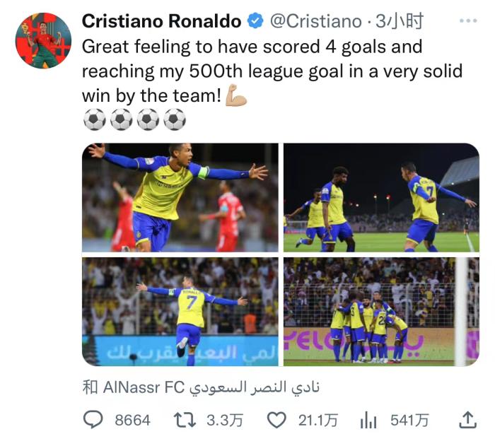This screenshot has height=446, width=495.
Task: View top-left photo of Ronaldo celebrating
Action: coord(180,197)
